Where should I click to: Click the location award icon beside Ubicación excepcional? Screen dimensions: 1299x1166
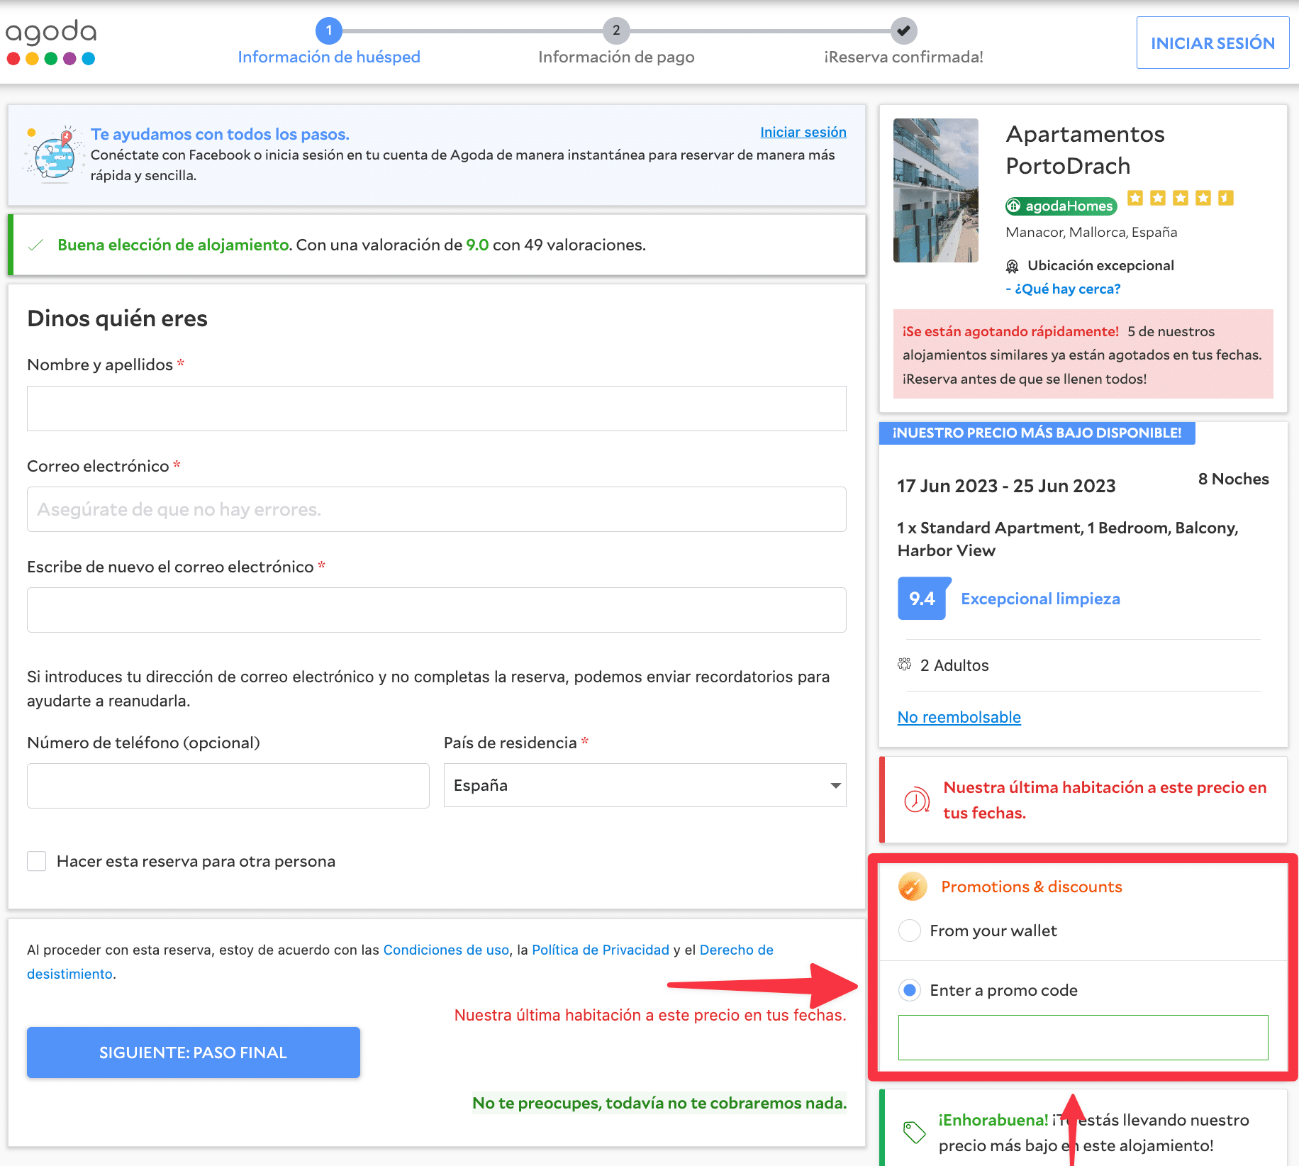point(1013,267)
